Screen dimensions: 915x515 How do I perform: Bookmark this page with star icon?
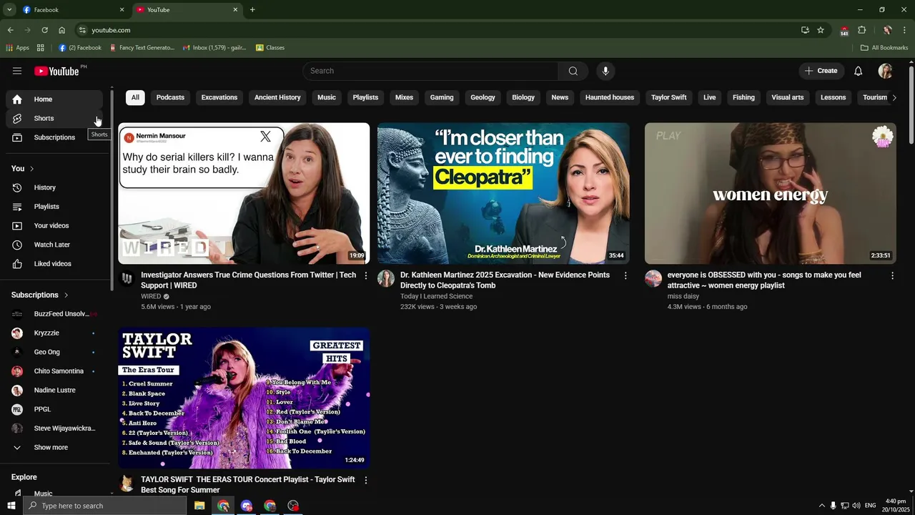tap(821, 30)
